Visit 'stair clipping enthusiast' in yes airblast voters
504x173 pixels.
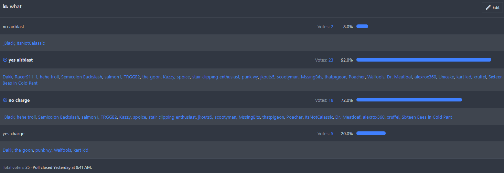pyautogui.click(x=216, y=77)
